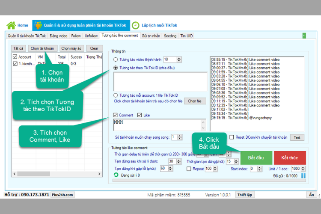Select Tương tác mỗi account 1 file radio

pos(116,95)
